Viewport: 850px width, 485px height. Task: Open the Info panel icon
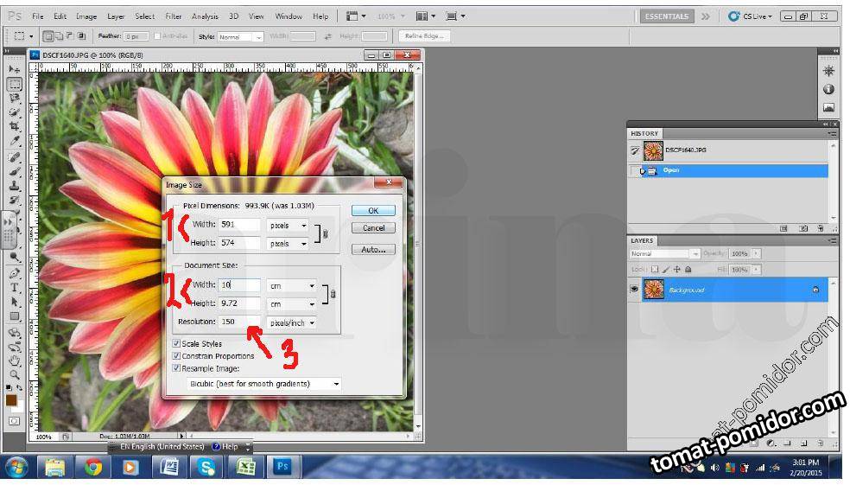828,89
